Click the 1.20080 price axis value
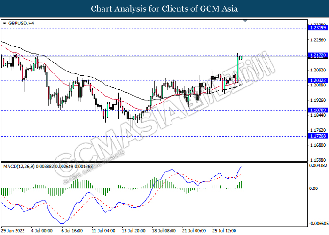 click(318, 85)
